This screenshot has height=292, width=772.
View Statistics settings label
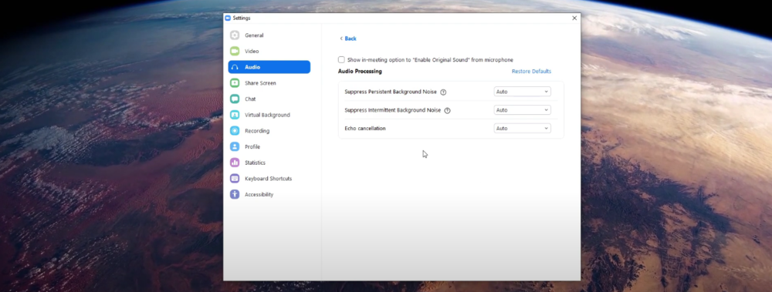pos(255,163)
